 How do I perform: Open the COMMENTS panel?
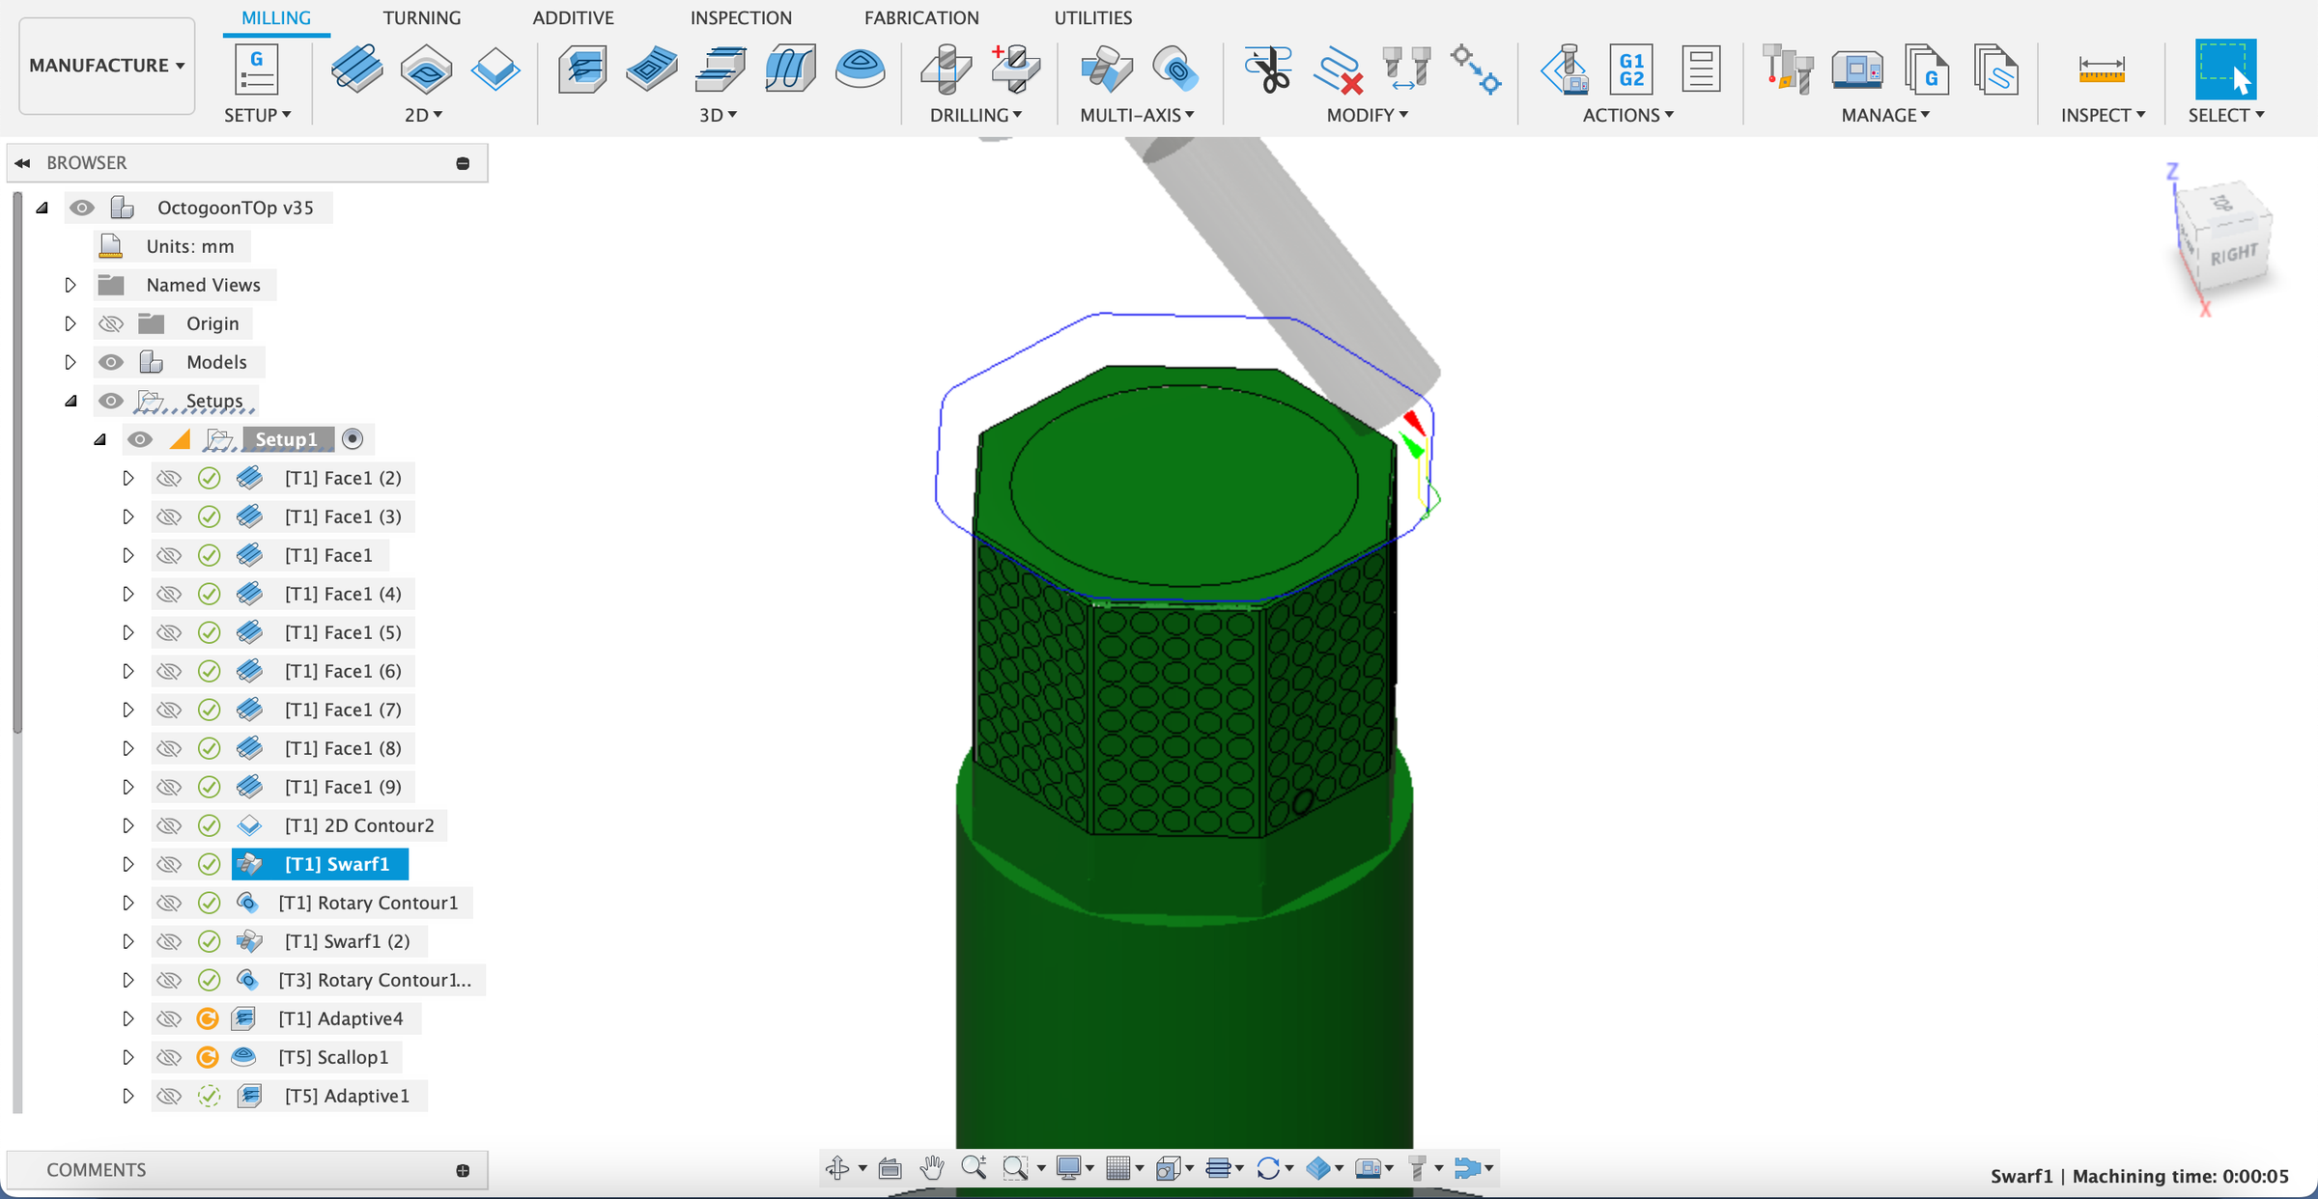pyautogui.click(x=96, y=1169)
